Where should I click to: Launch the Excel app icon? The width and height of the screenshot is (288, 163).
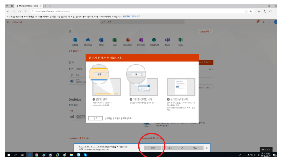click(x=114, y=40)
